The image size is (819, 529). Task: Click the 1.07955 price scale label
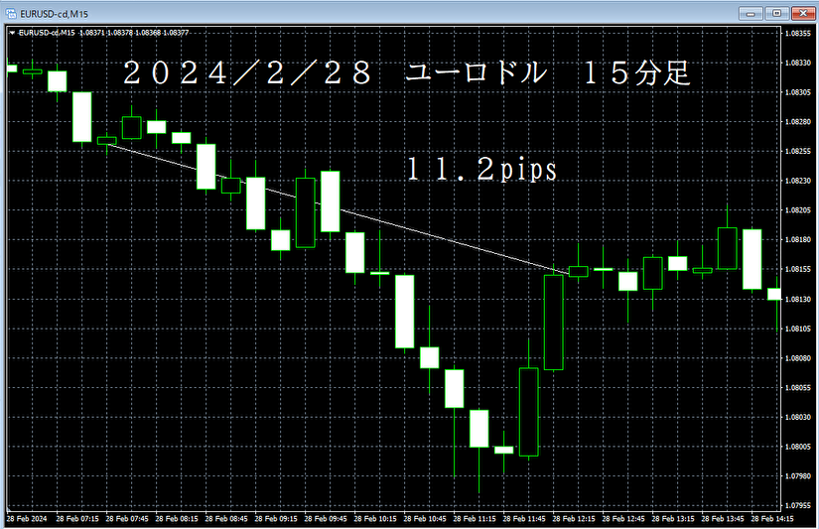pyautogui.click(x=798, y=505)
